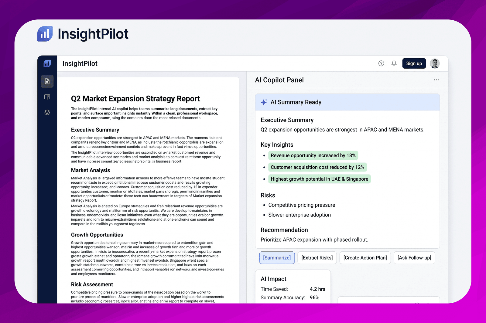This screenshot has height=323, width=486.
Task: Click the 'InsightPilot' app title in header bar
Action: pos(80,63)
